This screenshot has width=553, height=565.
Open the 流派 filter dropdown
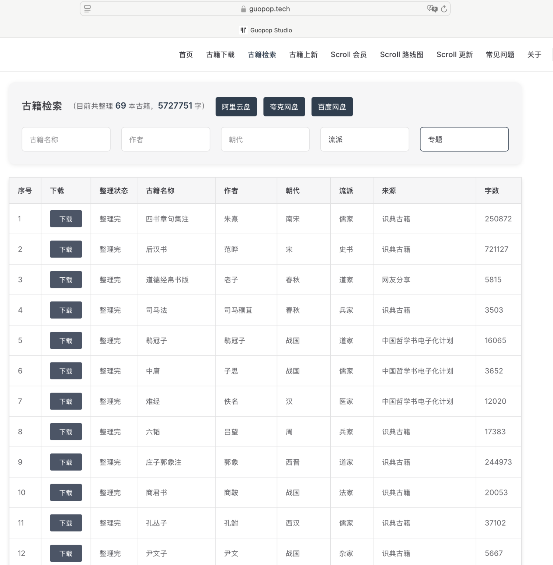point(364,140)
